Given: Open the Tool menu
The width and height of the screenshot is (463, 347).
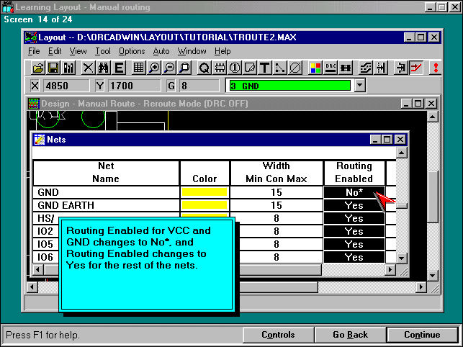Looking at the screenshot, I should click(x=103, y=51).
